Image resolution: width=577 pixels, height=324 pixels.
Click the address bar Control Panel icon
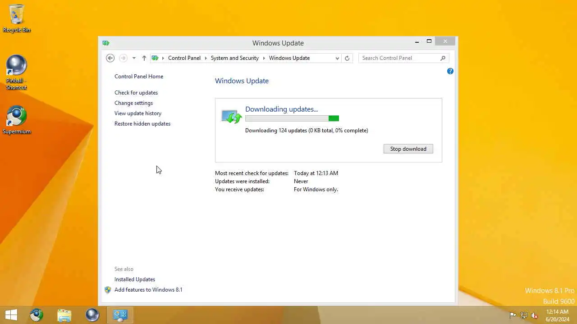point(155,58)
